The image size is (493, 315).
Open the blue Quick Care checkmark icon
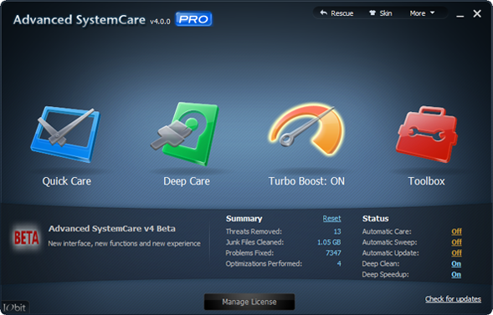[x=65, y=134]
